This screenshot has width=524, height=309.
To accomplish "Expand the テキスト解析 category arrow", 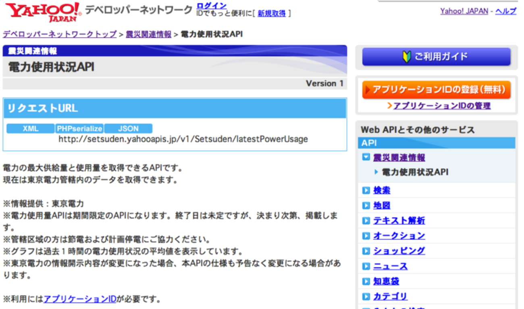I will tap(366, 221).
